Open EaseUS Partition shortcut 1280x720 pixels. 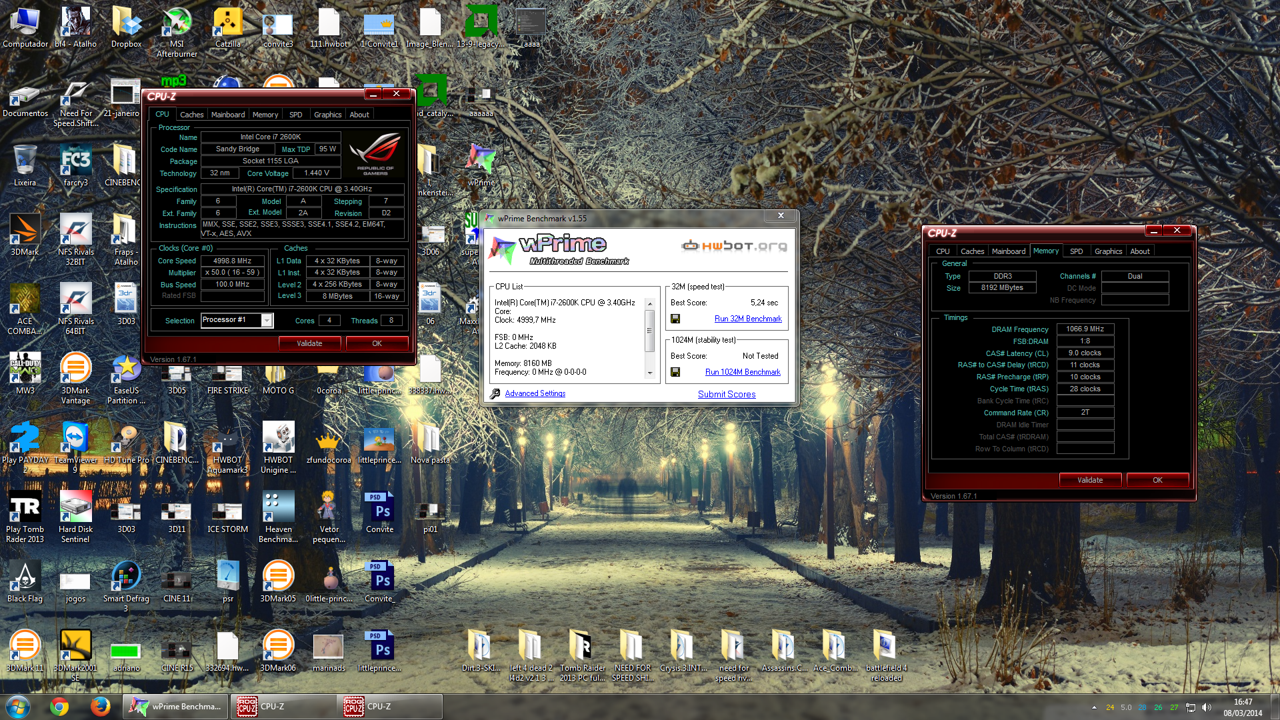click(126, 379)
